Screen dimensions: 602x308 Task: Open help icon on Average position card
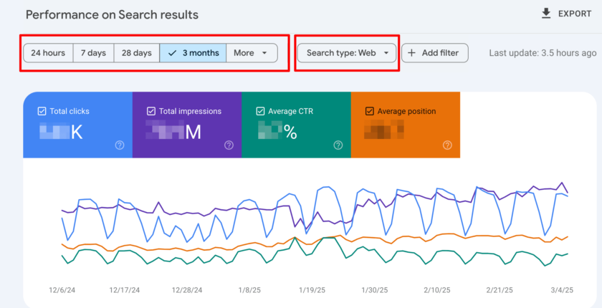(x=447, y=145)
